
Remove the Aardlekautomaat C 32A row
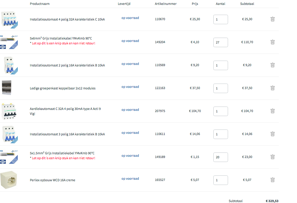coord(272,111)
